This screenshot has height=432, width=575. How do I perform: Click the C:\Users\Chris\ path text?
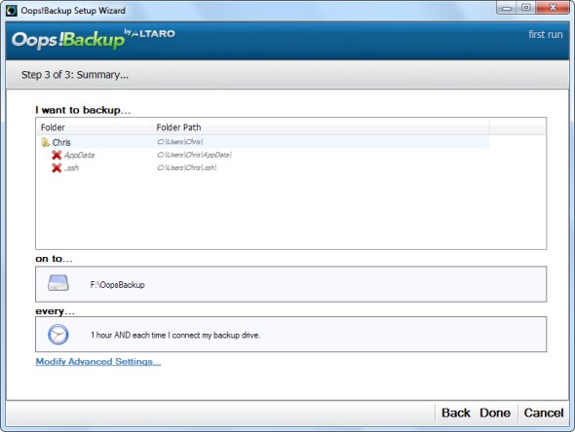tap(180, 142)
